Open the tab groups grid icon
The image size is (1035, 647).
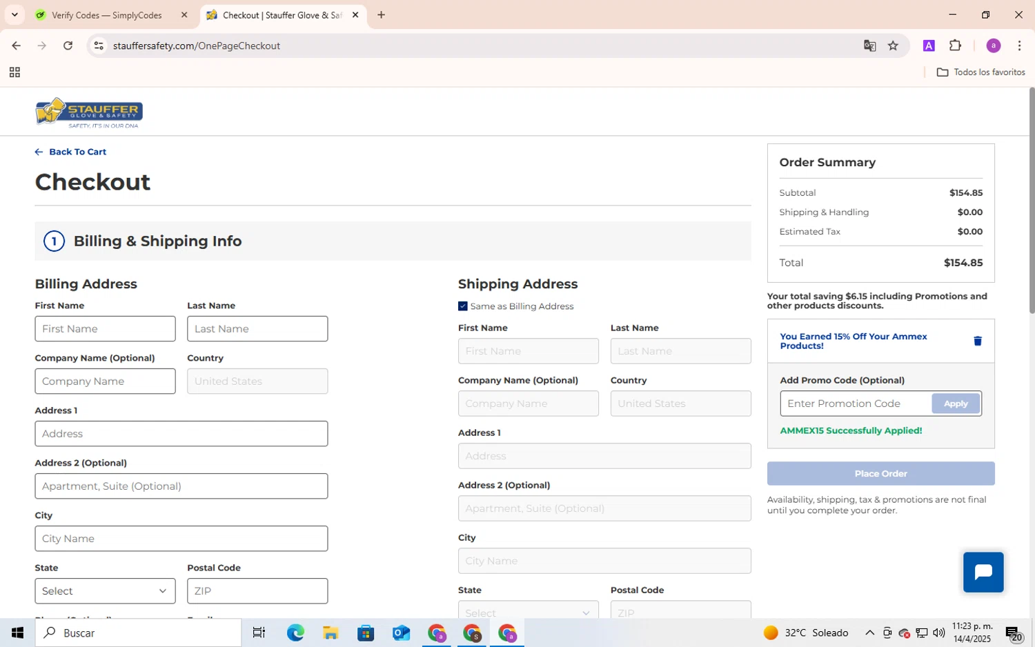14,72
